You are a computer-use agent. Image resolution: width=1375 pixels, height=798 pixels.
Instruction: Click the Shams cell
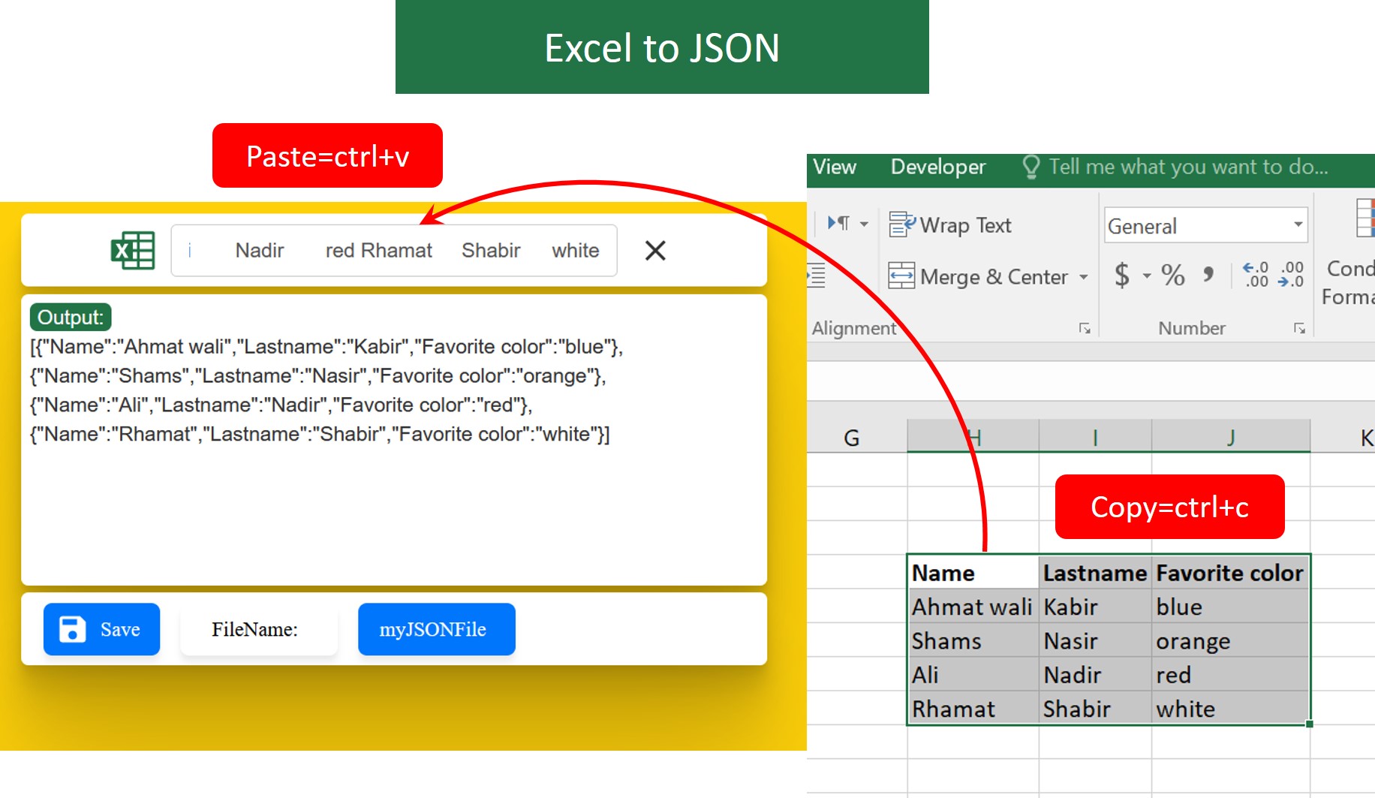(973, 640)
